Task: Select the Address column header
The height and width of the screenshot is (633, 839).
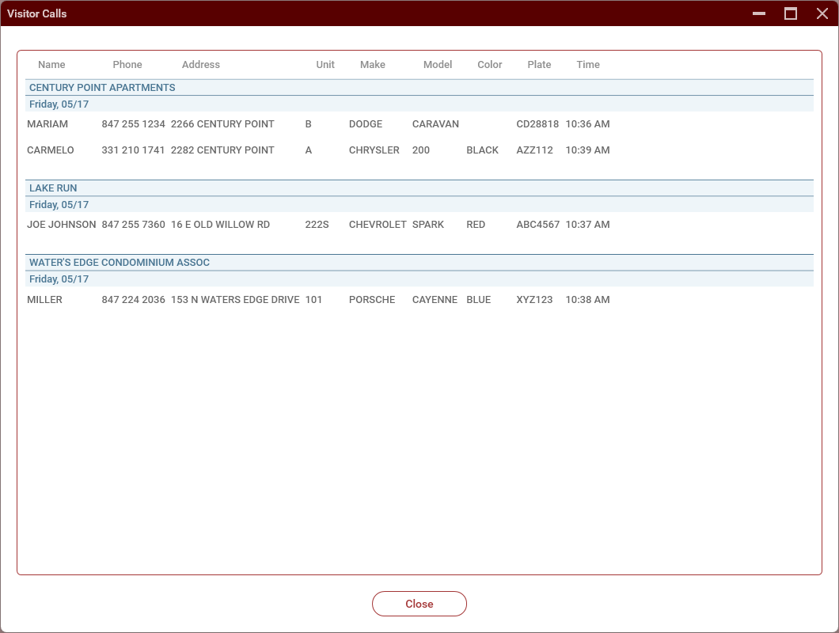Action: coord(201,65)
